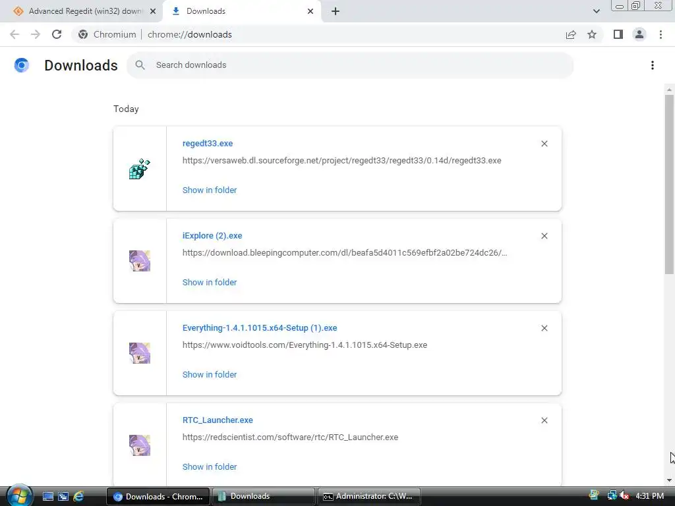Image resolution: width=675 pixels, height=506 pixels.
Task: Open the Chromium three-dot menu
Action: click(x=660, y=34)
